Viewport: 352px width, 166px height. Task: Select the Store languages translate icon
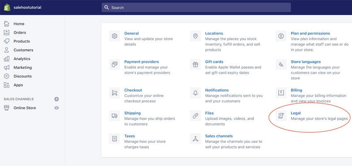(x=281, y=65)
